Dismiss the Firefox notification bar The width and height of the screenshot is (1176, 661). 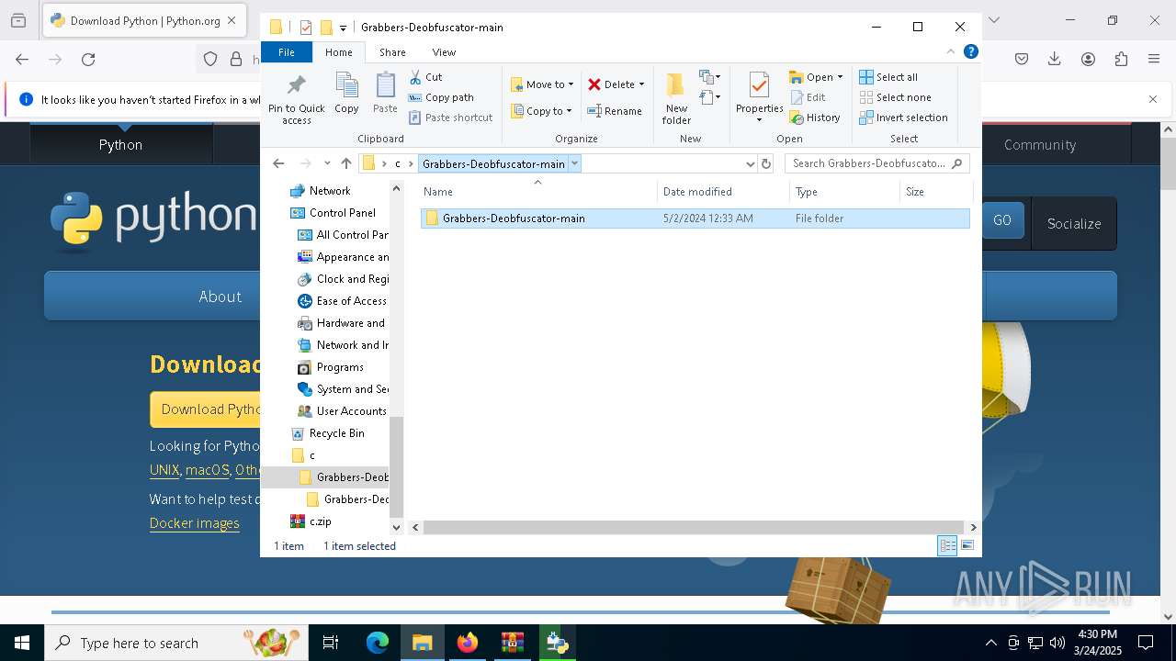pyautogui.click(x=1153, y=99)
